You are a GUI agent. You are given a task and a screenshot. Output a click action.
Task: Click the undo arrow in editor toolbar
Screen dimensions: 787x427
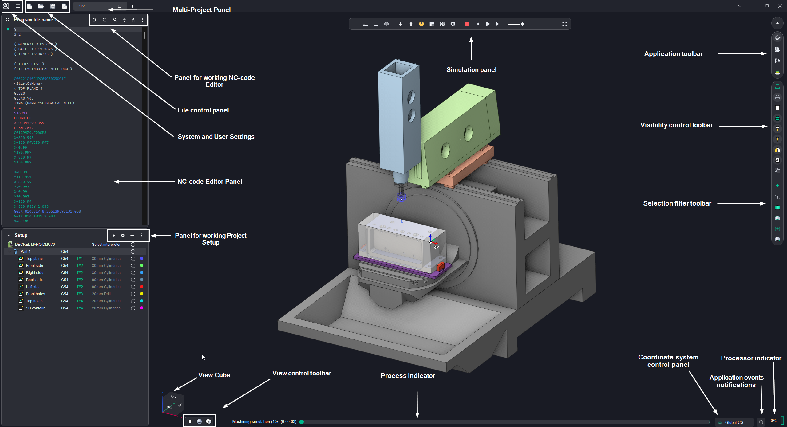[x=94, y=20]
